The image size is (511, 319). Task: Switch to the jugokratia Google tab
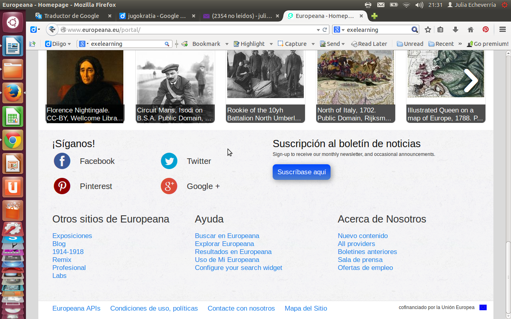(156, 16)
